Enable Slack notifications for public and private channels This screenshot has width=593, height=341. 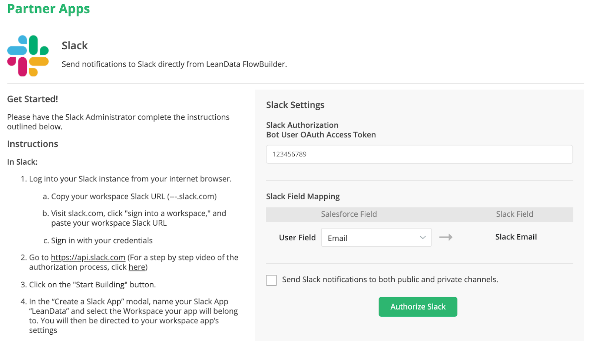271,280
